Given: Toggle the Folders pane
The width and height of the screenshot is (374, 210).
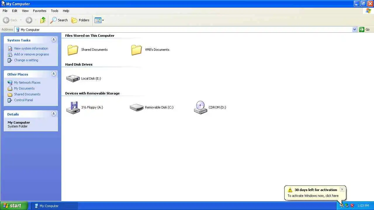Looking at the screenshot, I should click(80, 20).
